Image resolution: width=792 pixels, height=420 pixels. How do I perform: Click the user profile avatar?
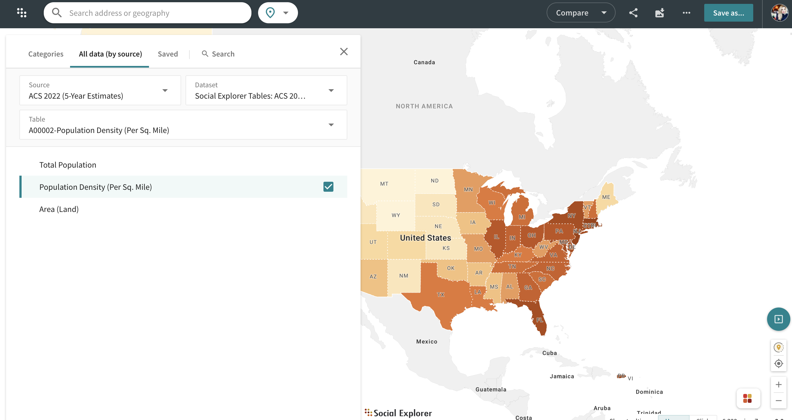point(779,13)
